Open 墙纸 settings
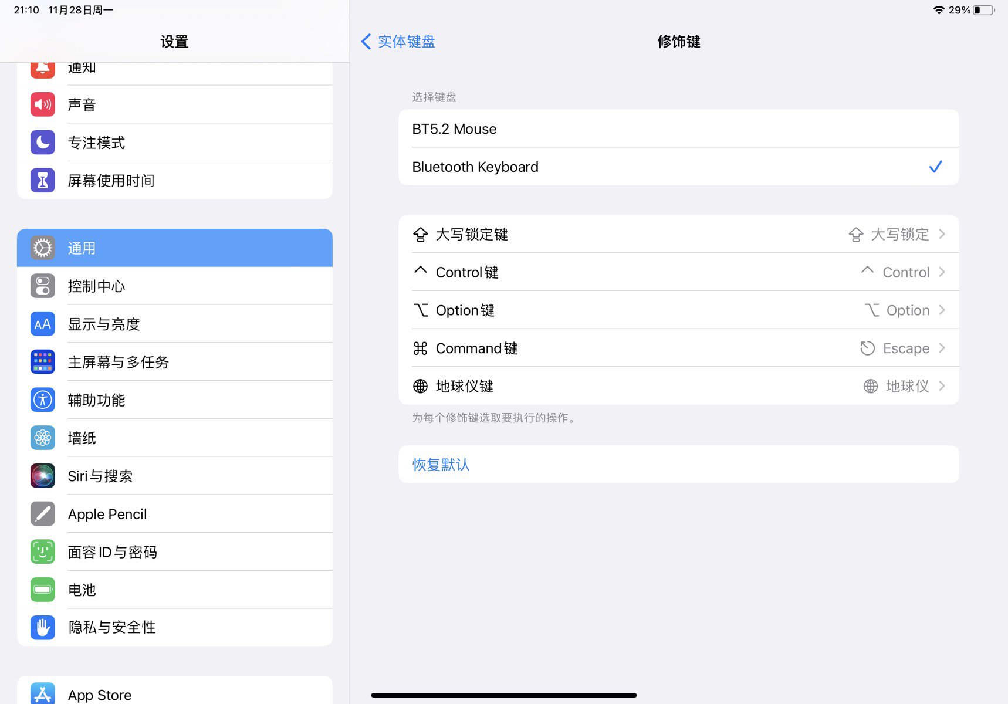The height and width of the screenshot is (704, 1008). pyautogui.click(x=175, y=438)
